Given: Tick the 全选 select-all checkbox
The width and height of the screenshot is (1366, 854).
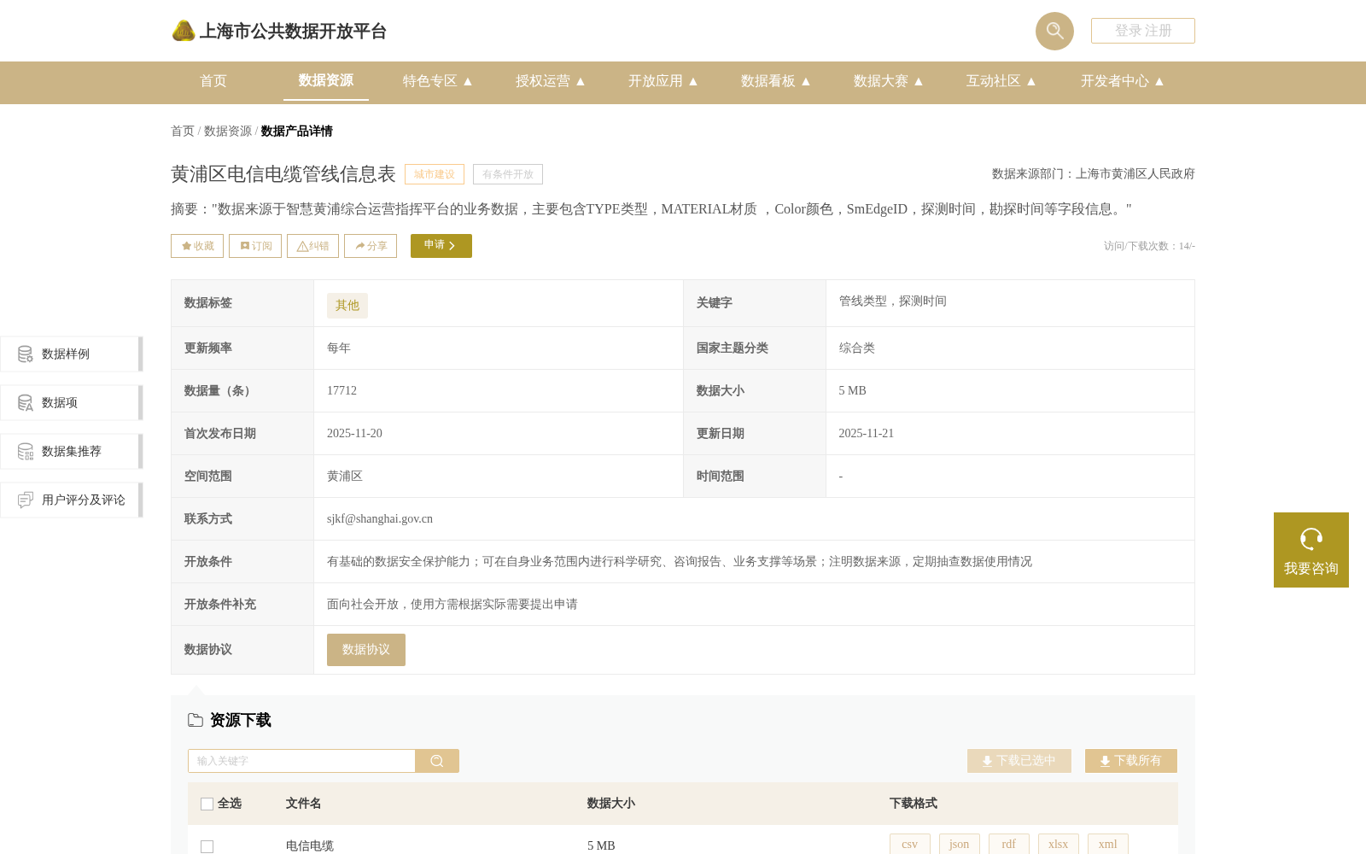Looking at the screenshot, I should coord(207,804).
